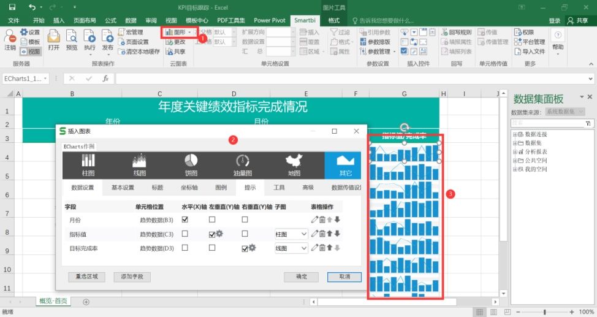Click the 打开 report icon
Image resolution: width=597 pixels, height=317 pixels.
54,40
